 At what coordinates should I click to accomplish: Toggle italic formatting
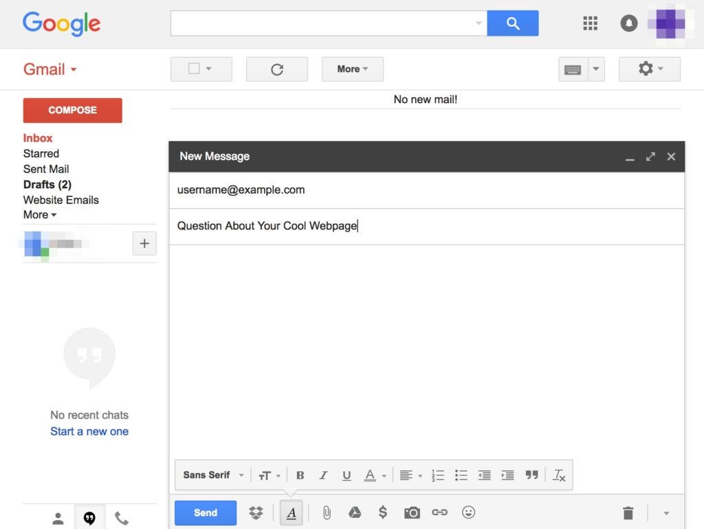click(323, 475)
